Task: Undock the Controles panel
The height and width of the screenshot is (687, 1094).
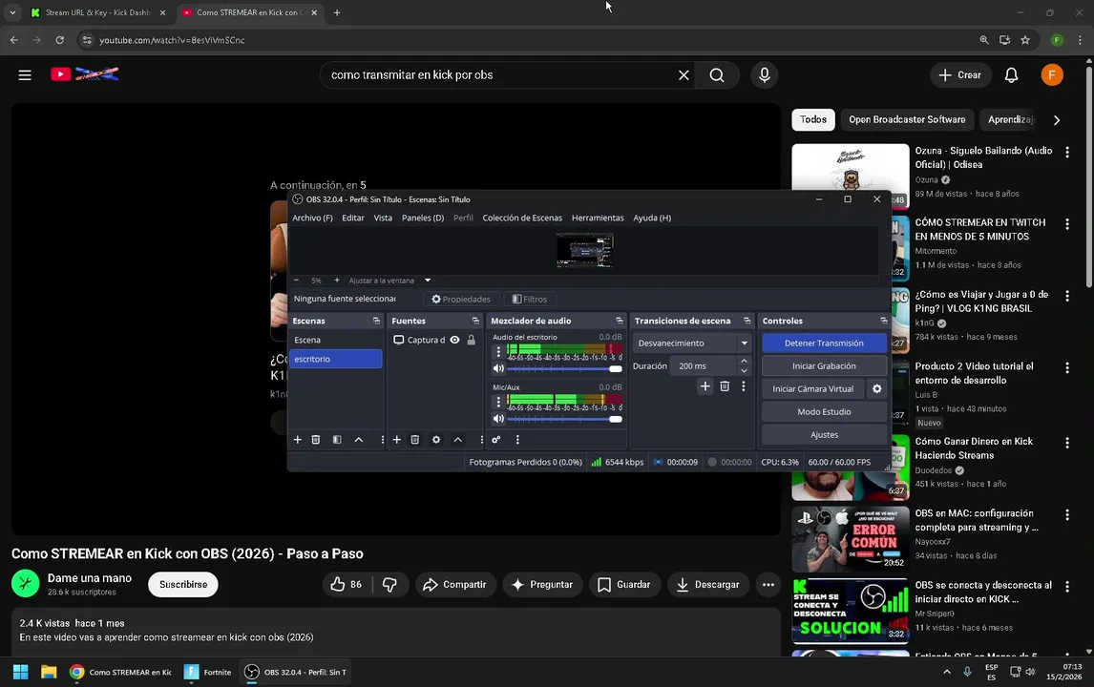Action: coord(883,321)
